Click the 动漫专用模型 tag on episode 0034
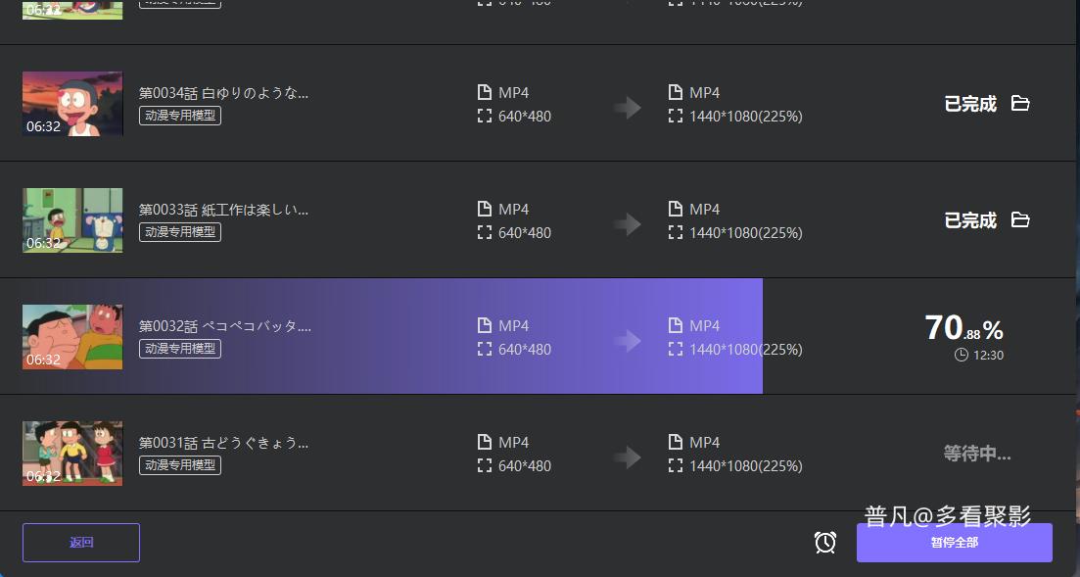 180,116
